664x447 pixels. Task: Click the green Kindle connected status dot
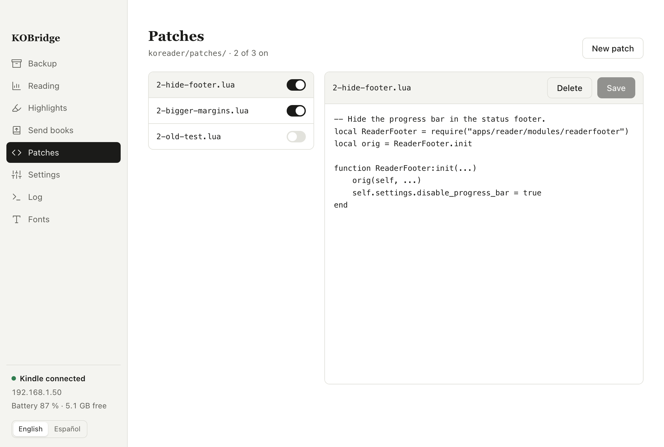(x=14, y=378)
